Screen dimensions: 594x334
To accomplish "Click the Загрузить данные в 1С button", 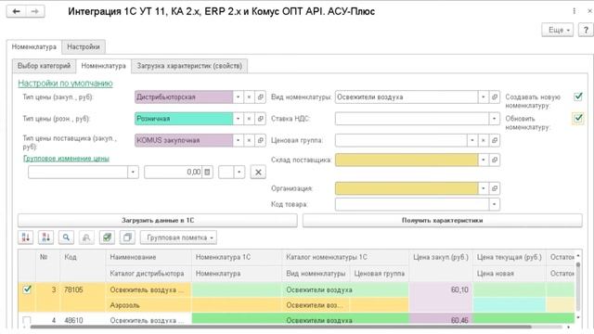I will click(158, 221).
